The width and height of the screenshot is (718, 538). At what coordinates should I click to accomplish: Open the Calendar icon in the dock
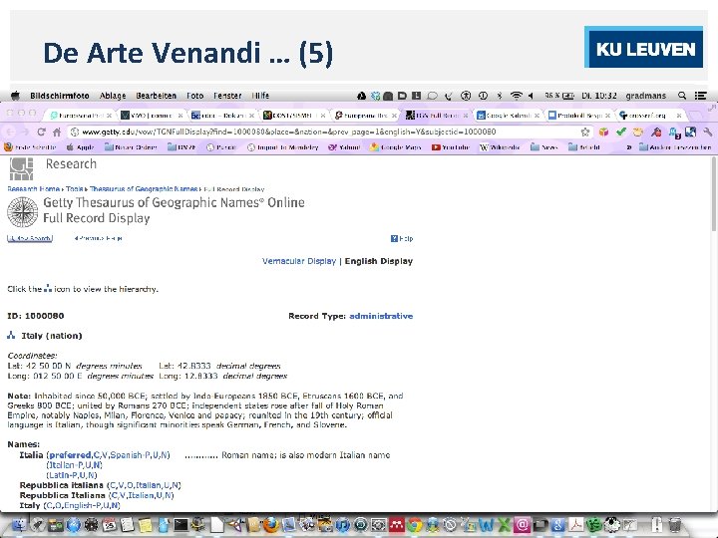(109, 525)
